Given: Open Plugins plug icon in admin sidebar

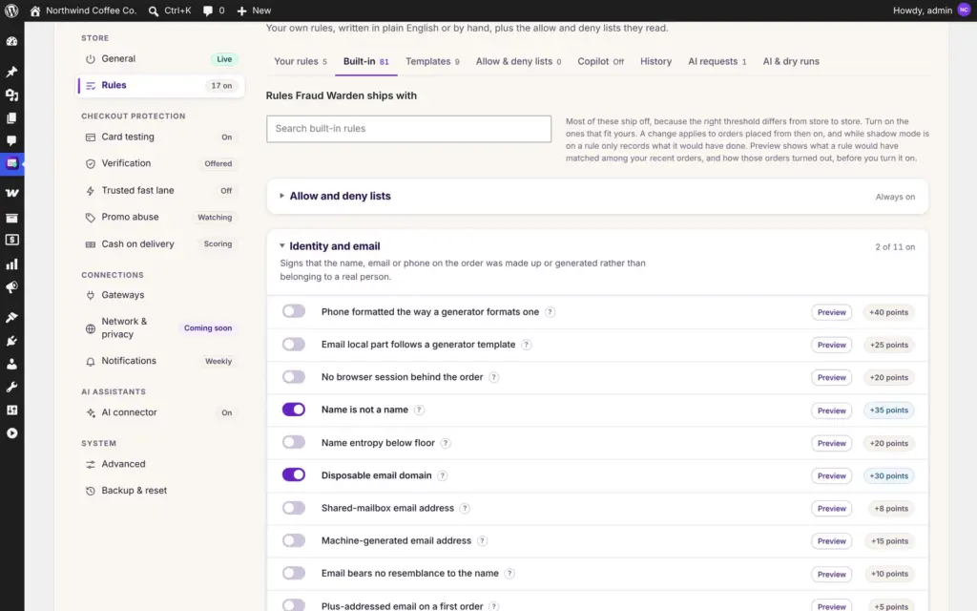Looking at the screenshot, I should (11, 341).
